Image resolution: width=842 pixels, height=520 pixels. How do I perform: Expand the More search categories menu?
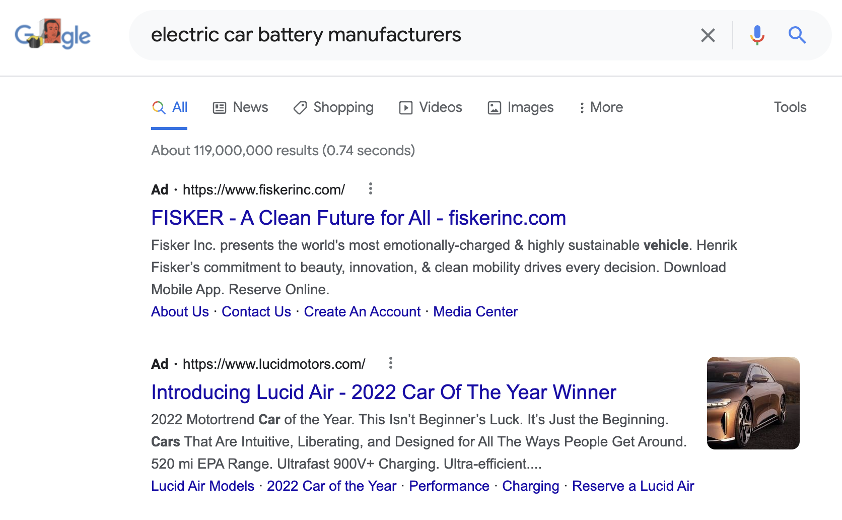pyautogui.click(x=601, y=107)
